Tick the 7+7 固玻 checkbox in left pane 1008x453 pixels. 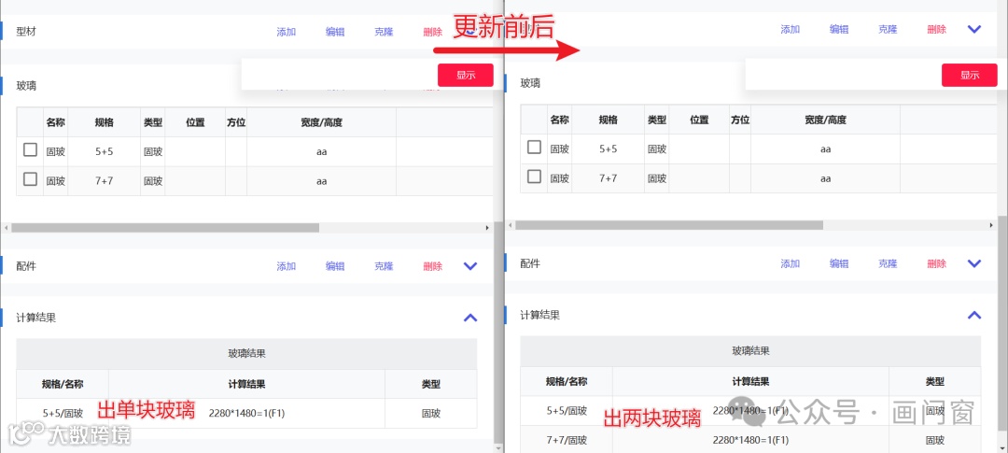30,179
